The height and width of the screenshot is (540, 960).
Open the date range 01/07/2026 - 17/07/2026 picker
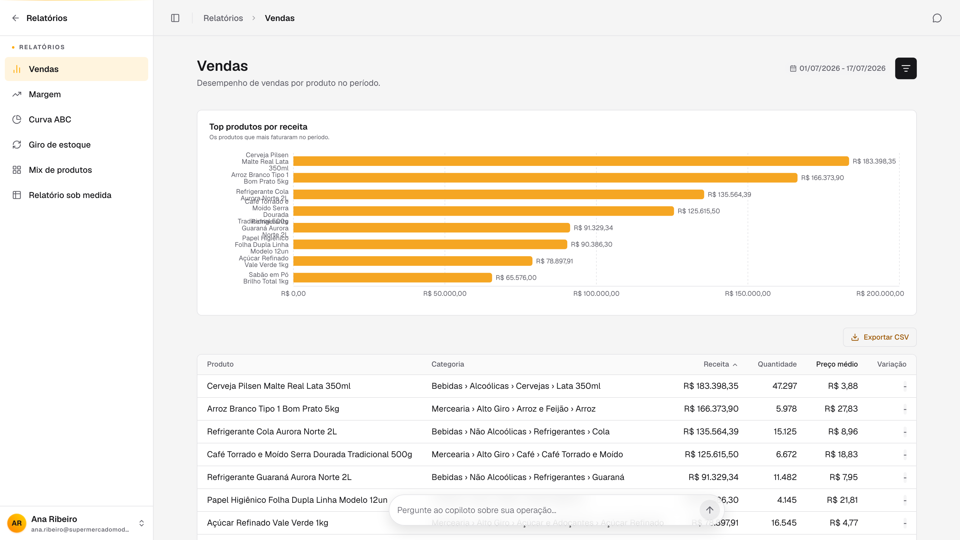click(838, 68)
